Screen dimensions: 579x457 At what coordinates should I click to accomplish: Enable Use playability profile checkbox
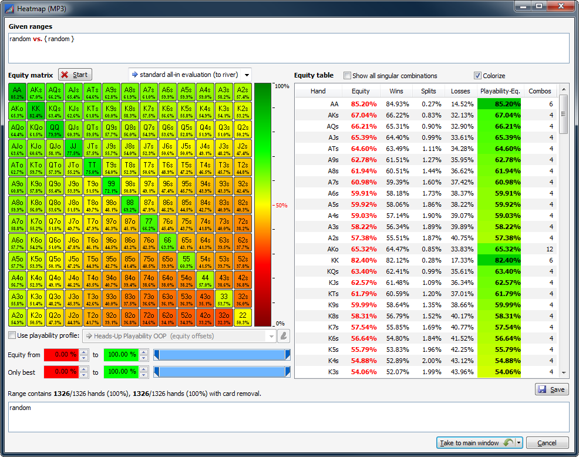click(x=12, y=335)
